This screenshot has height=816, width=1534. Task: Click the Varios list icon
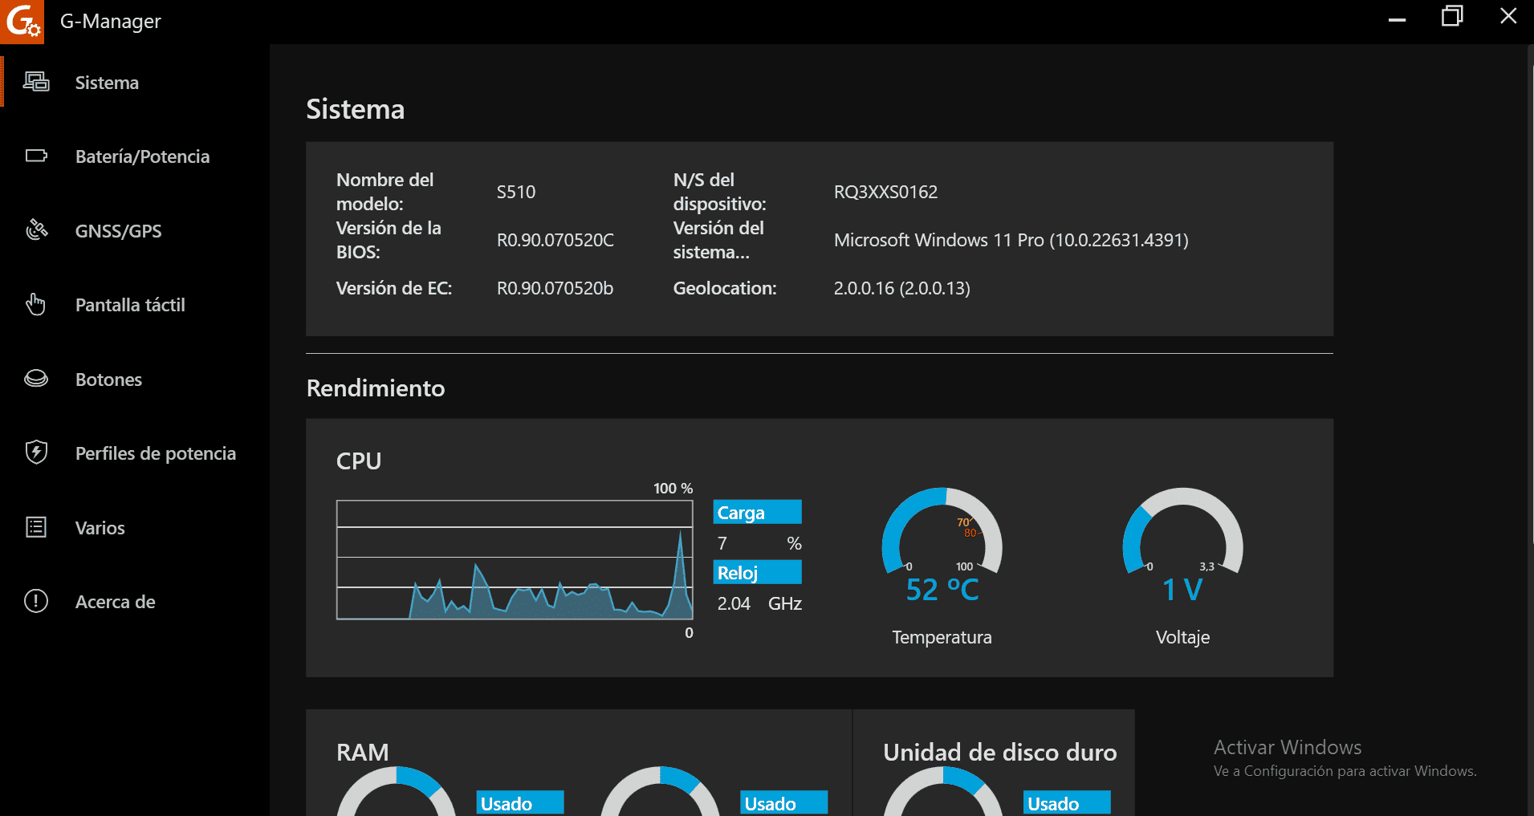point(36,527)
